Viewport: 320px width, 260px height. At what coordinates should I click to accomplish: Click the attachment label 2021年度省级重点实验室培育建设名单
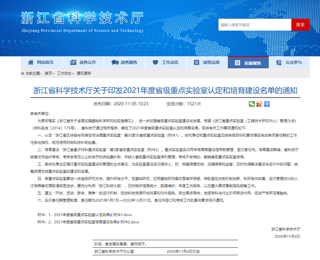[x=85, y=222]
